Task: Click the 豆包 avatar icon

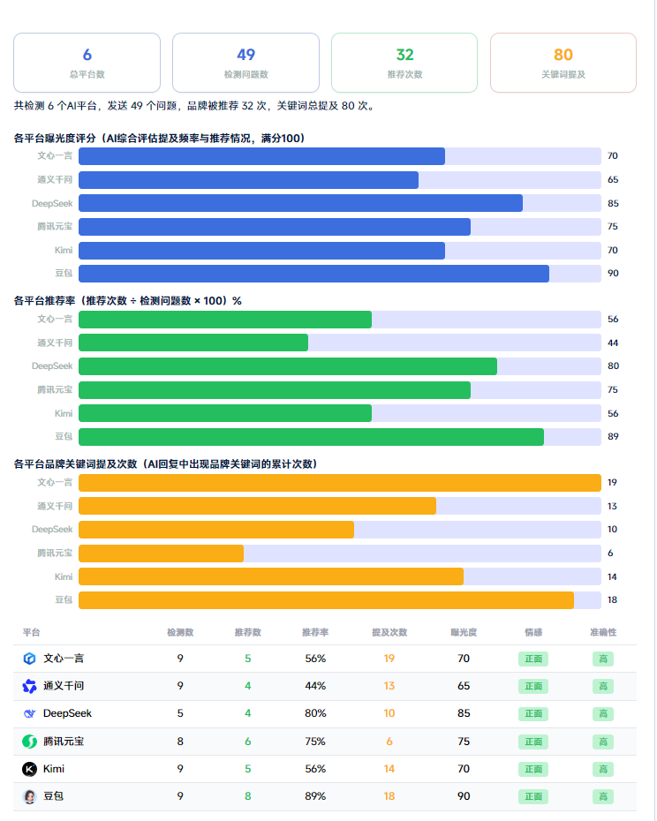Action: (29, 796)
